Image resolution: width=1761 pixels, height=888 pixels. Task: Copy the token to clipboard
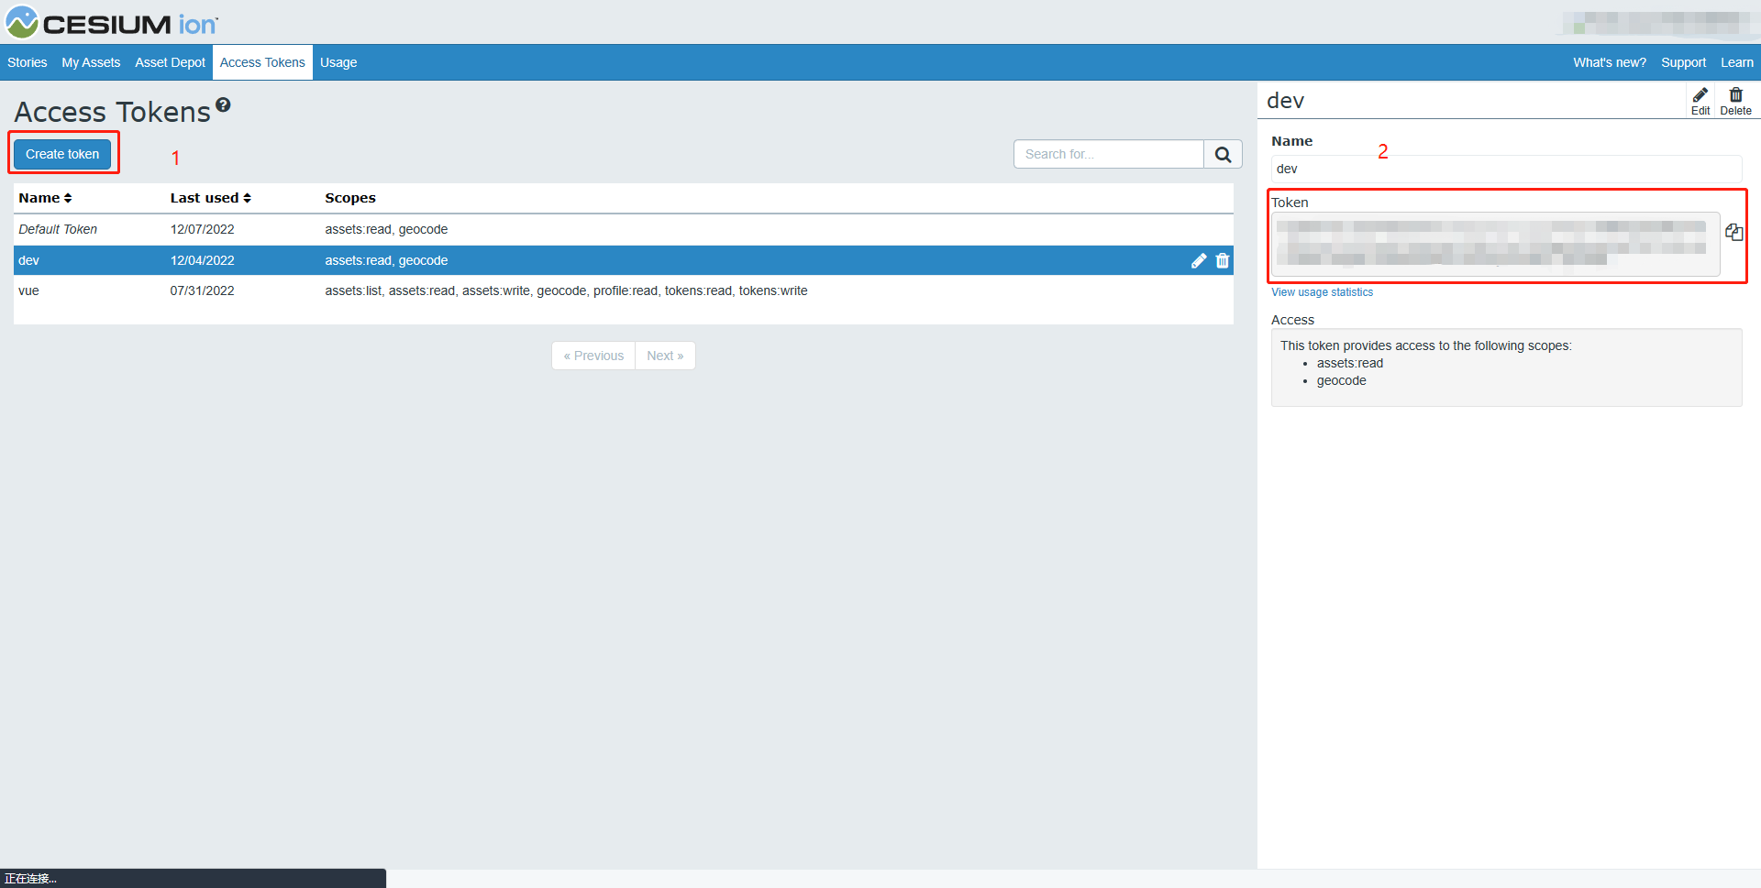pos(1733,232)
